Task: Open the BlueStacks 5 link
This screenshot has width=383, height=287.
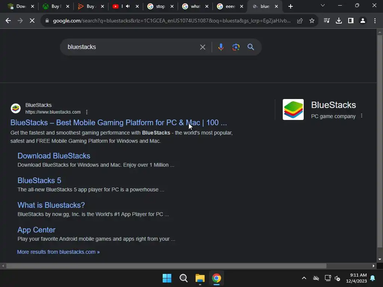Action: tap(39, 180)
